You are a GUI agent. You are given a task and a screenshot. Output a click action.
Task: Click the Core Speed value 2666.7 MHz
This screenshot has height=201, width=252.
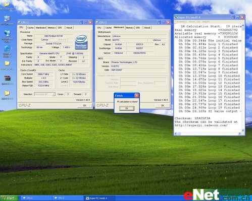[43, 74]
